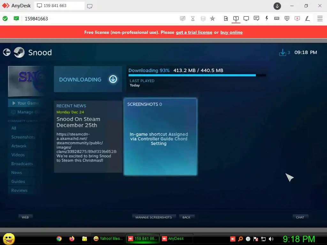Open AnyDesk hamburger main menu

(x=320, y=19)
